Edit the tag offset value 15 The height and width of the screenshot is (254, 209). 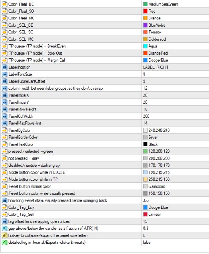145,221
